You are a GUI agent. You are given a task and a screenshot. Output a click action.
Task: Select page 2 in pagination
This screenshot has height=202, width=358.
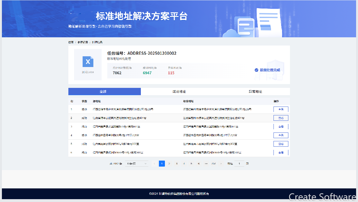click(x=169, y=163)
